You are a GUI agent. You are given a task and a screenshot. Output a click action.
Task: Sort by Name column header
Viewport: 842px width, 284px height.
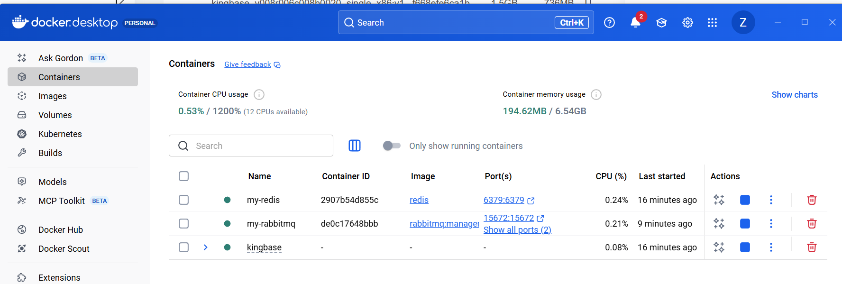(259, 176)
